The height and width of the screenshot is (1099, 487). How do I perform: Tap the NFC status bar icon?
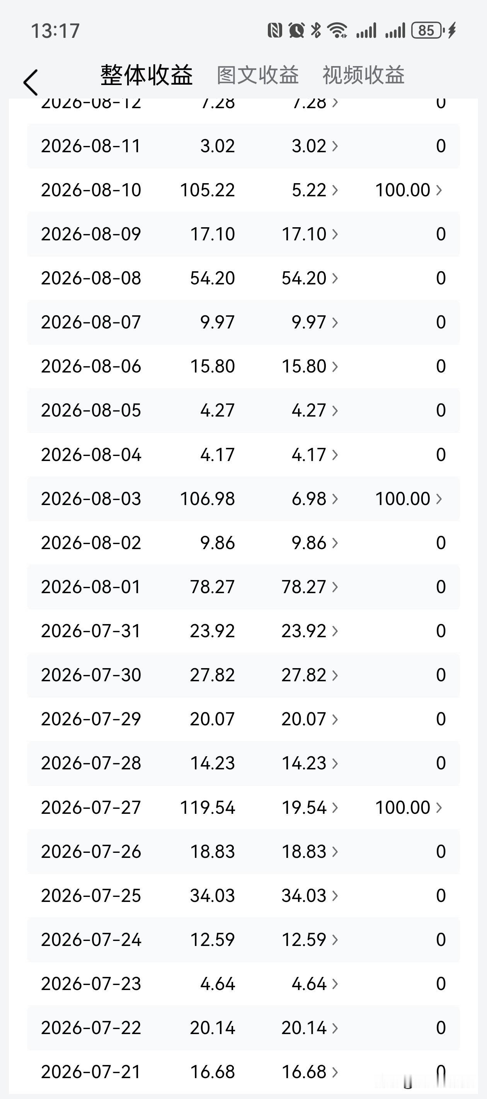tap(274, 30)
